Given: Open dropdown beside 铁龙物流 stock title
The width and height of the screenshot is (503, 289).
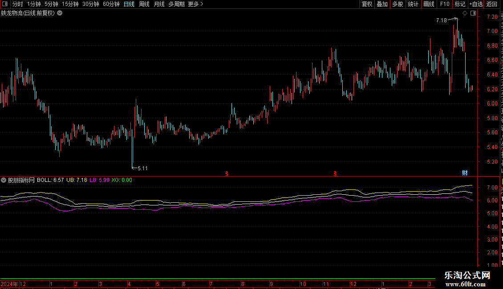Looking at the screenshot, I should click(x=60, y=13).
